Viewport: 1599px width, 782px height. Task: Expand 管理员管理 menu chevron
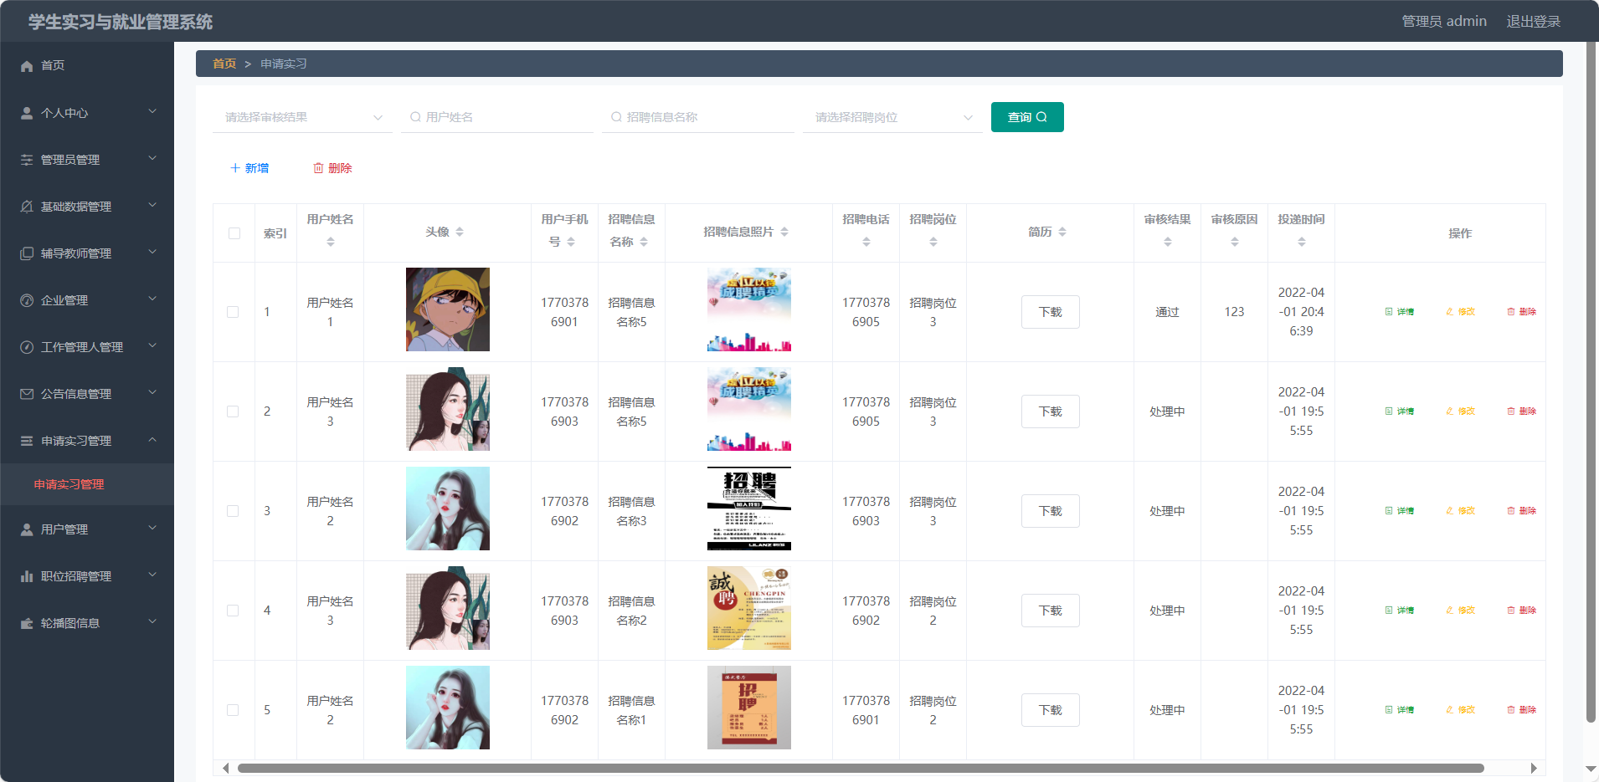point(152,158)
